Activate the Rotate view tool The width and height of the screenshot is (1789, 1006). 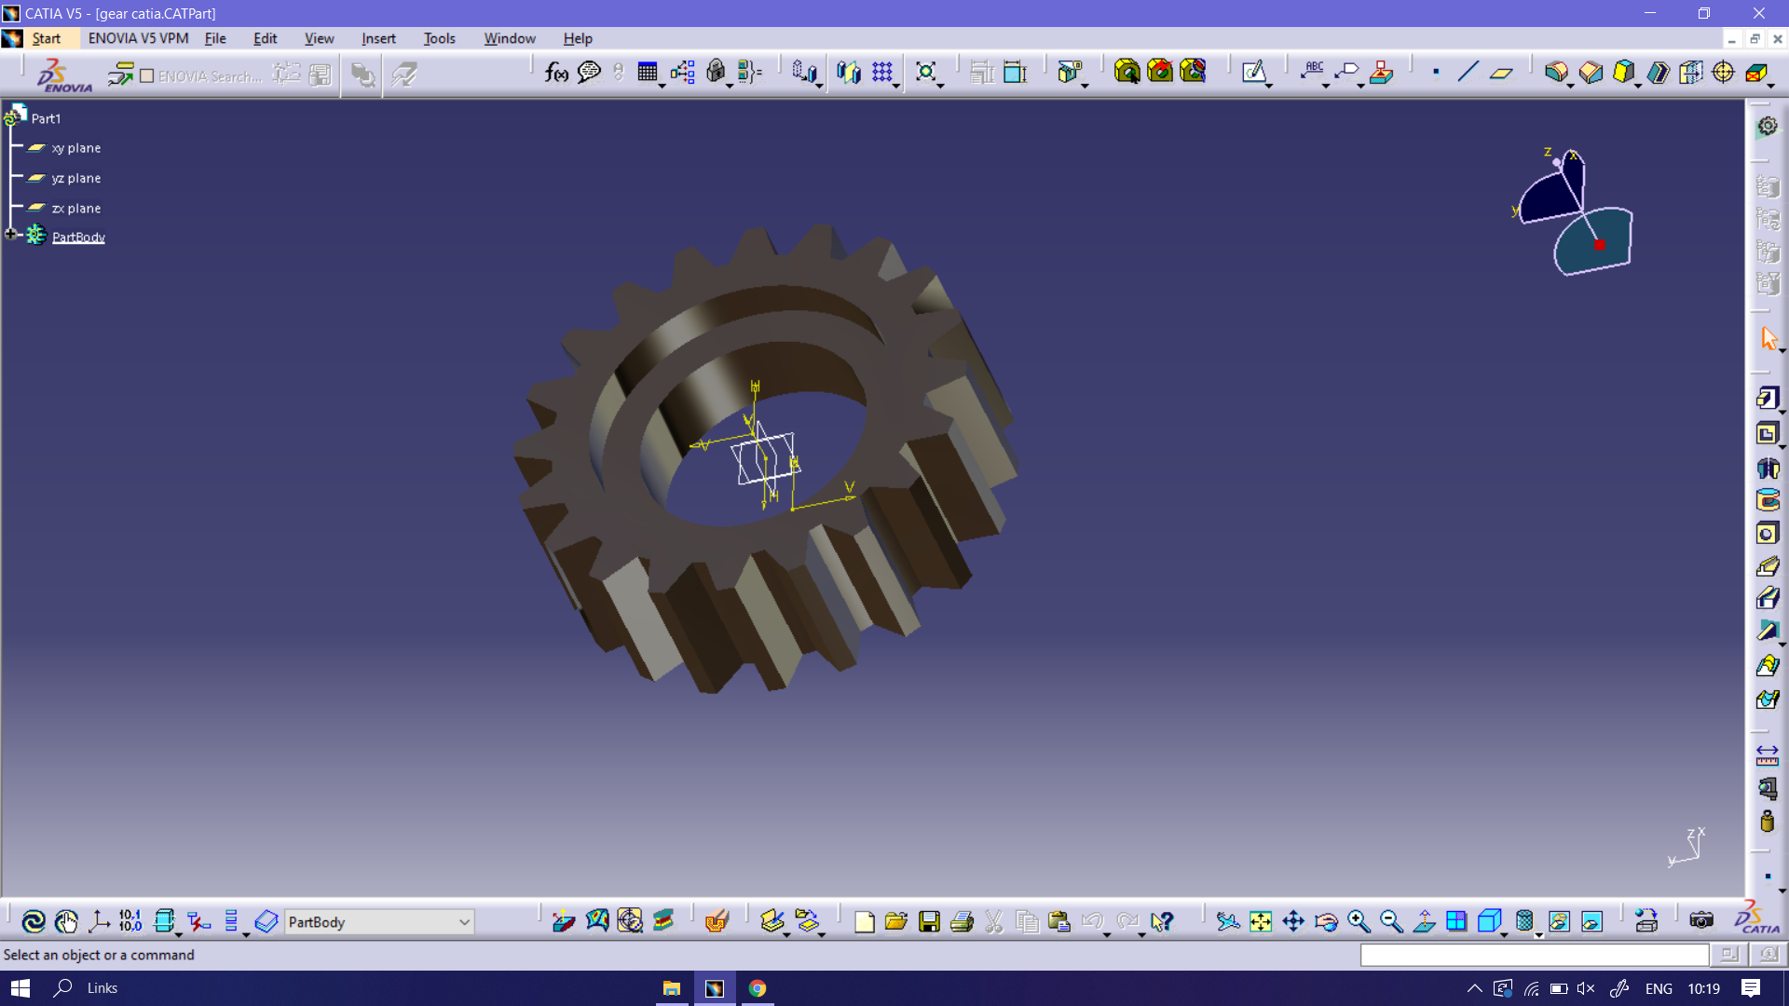tap(1326, 922)
